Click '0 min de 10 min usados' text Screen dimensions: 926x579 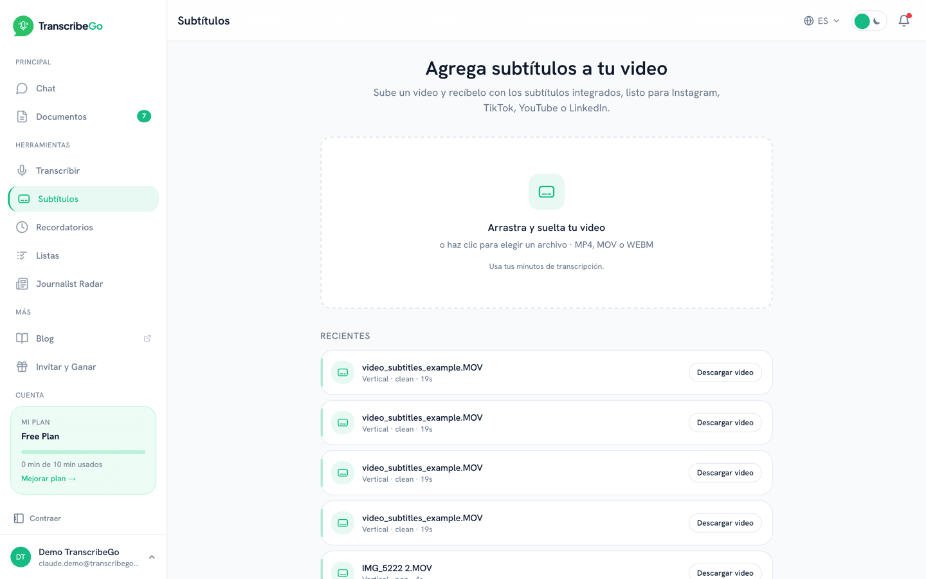pyautogui.click(x=62, y=464)
